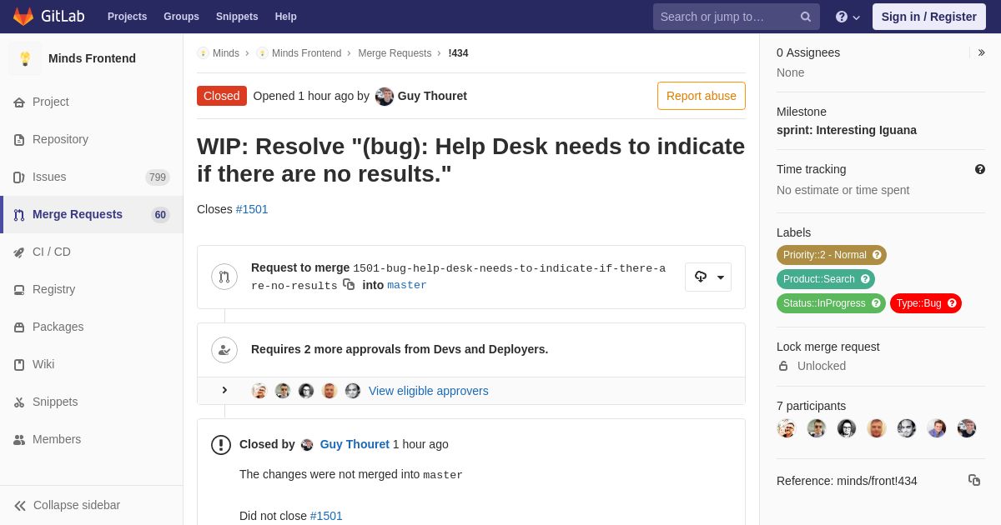Click the Product::Search label
This screenshot has width=1001, height=525.
[x=826, y=279]
